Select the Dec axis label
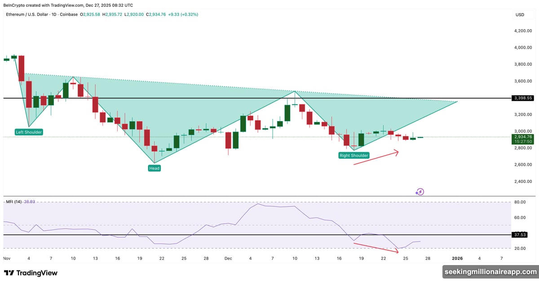 228,258
